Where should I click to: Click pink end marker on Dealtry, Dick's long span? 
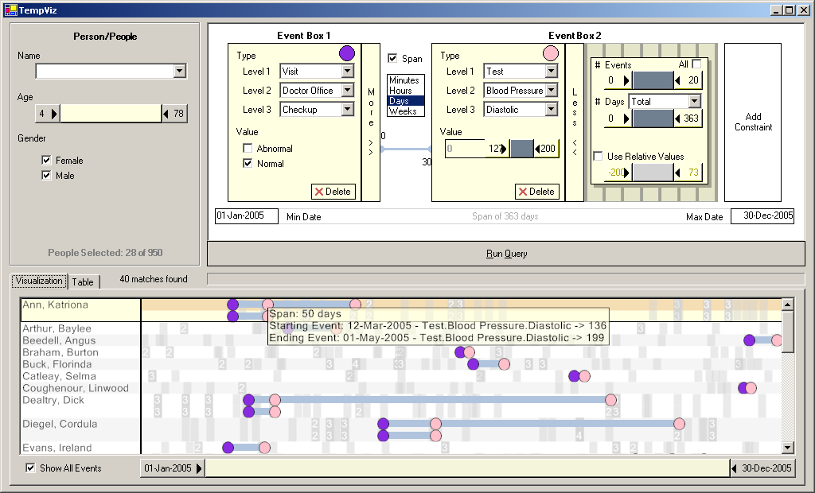pyautogui.click(x=610, y=399)
